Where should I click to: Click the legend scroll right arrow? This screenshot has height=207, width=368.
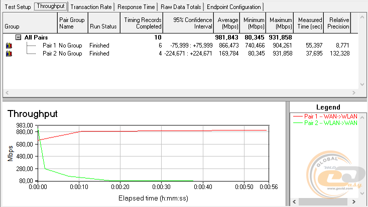pyautogui.click(x=353, y=201)
